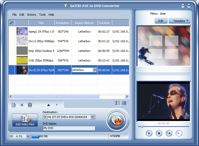This screenshot has height=146, width=199.
Task: Click the Add Video Files button
Action: [25, 120]
